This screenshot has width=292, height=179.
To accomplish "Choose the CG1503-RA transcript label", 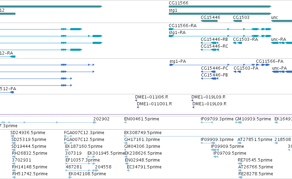I will click(245, 39).
